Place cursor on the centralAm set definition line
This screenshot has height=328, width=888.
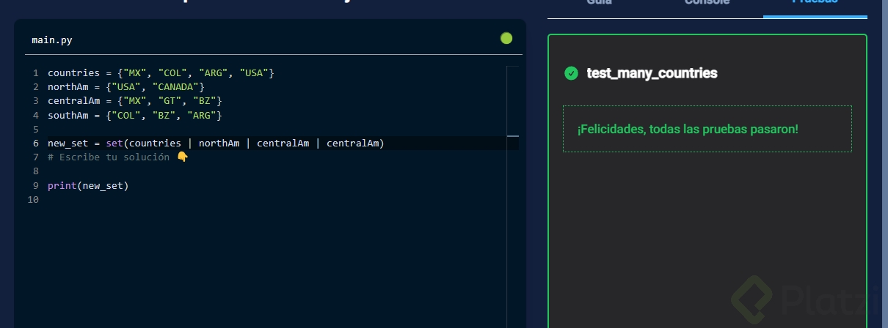[x=134, y=101]
